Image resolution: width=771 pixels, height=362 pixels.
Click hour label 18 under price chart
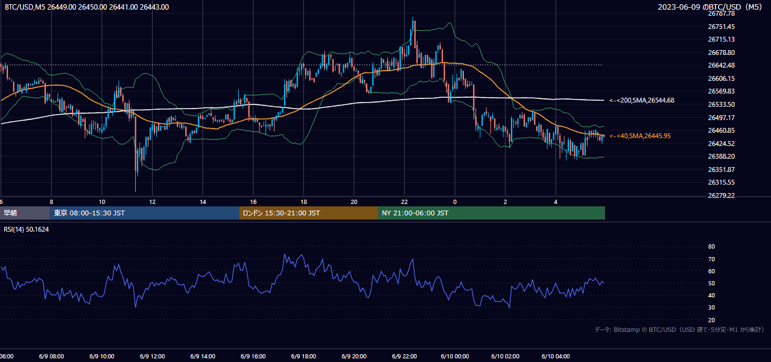tap(304, 202)
